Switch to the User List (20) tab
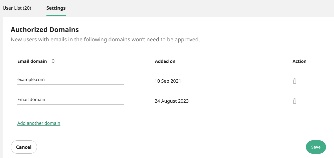This screenshot has width=334, height=158. (x=17, y=8)
